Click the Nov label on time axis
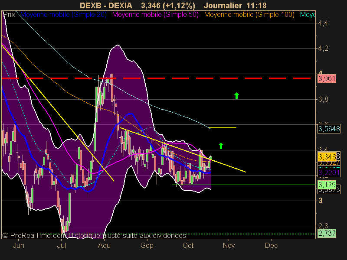This screenshot has width=347, height=260. click(229, 246)
